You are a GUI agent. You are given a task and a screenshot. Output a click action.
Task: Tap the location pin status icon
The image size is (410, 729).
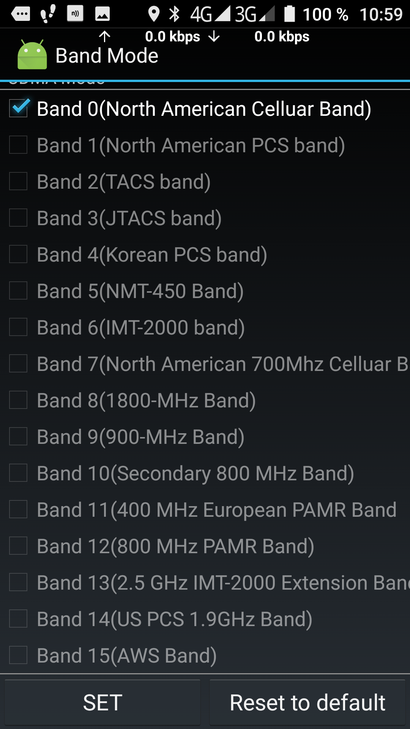(x=154, y=14)
